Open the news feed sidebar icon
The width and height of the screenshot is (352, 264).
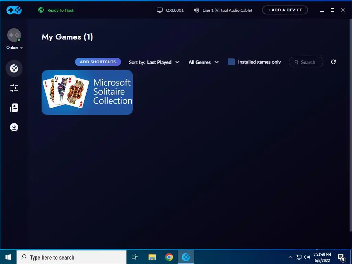coord(14,108)
